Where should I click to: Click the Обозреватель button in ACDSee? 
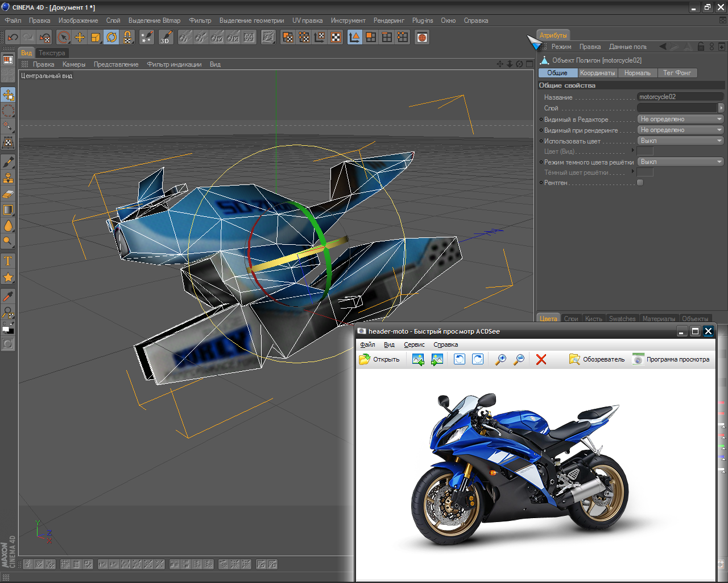click(x=597, y=359)
